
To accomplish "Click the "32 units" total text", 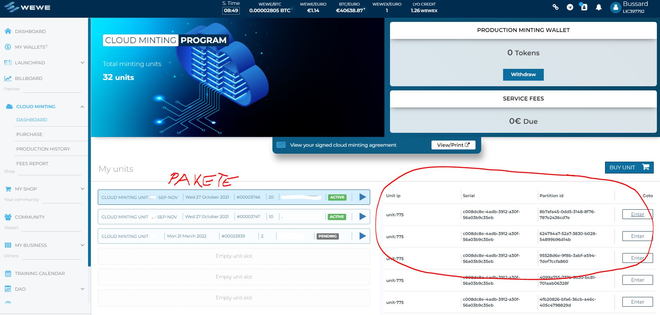I will pos(118,77).
